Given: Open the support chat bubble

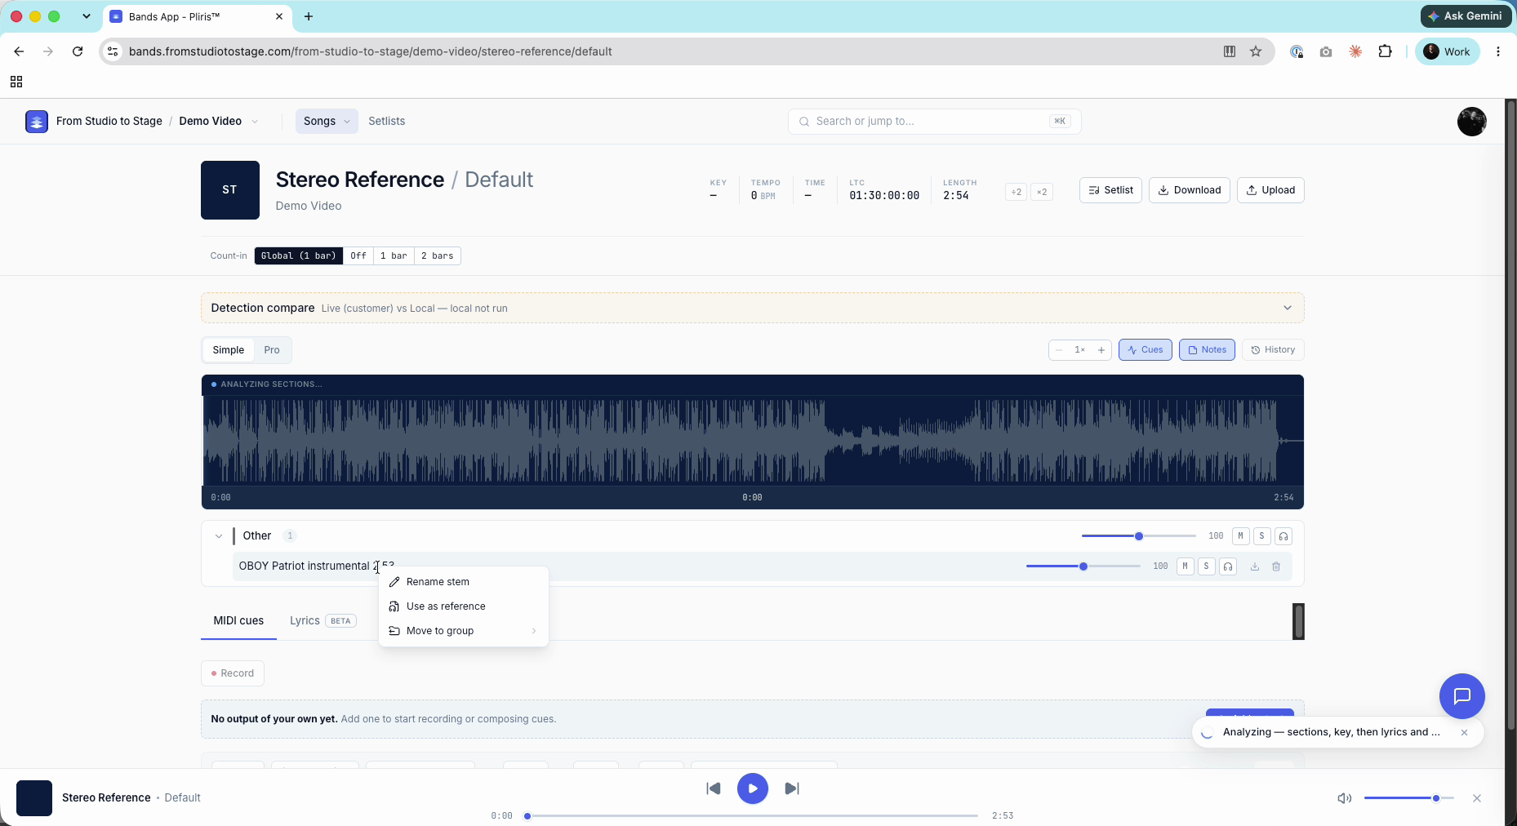Looking at the screenshot, I should coord(1461,695).
